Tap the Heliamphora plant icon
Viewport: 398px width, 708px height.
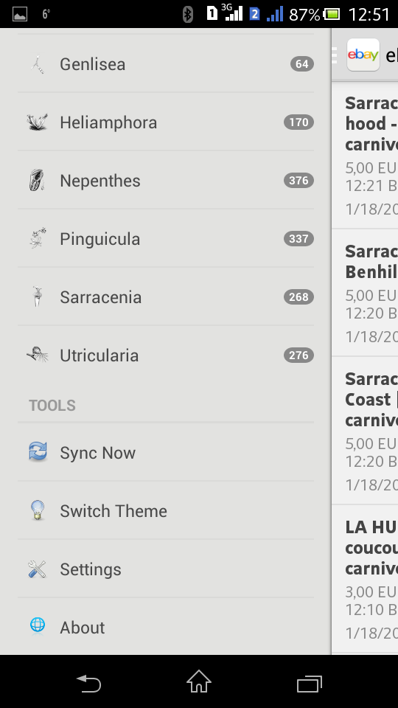(38, 122)
